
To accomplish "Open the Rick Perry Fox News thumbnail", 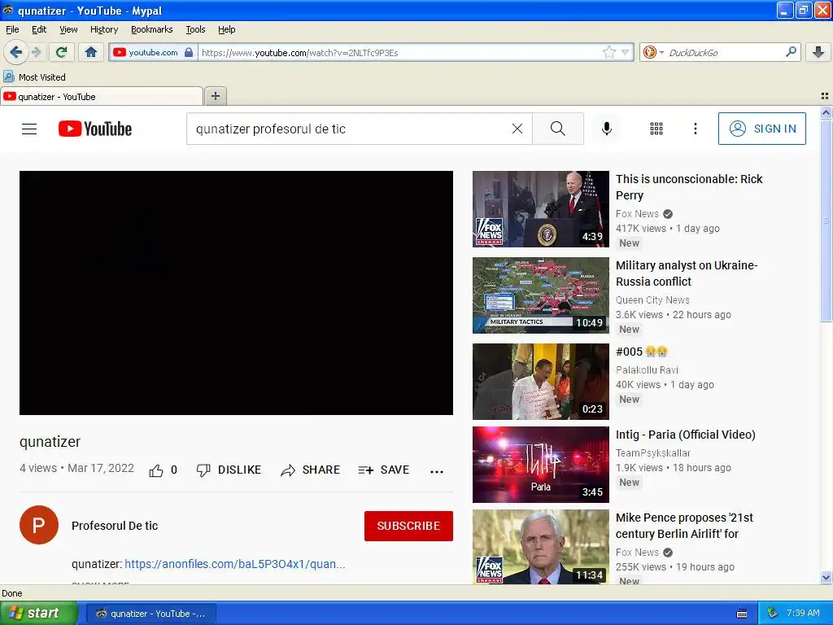I will point(541,209).
